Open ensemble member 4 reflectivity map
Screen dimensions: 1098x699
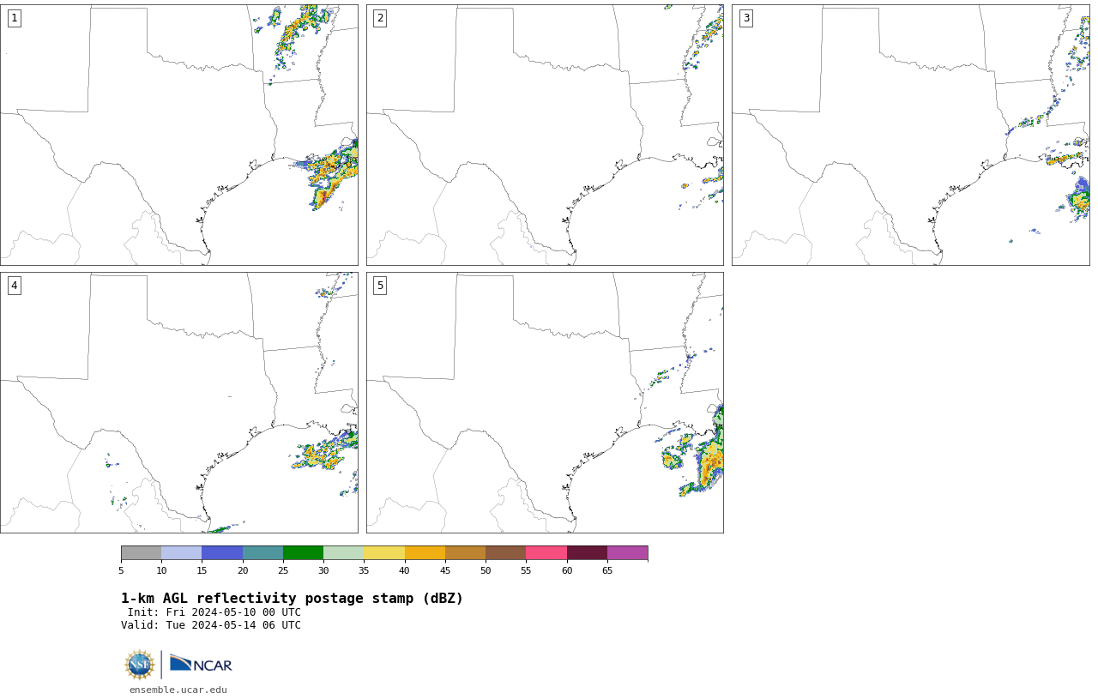179,402
